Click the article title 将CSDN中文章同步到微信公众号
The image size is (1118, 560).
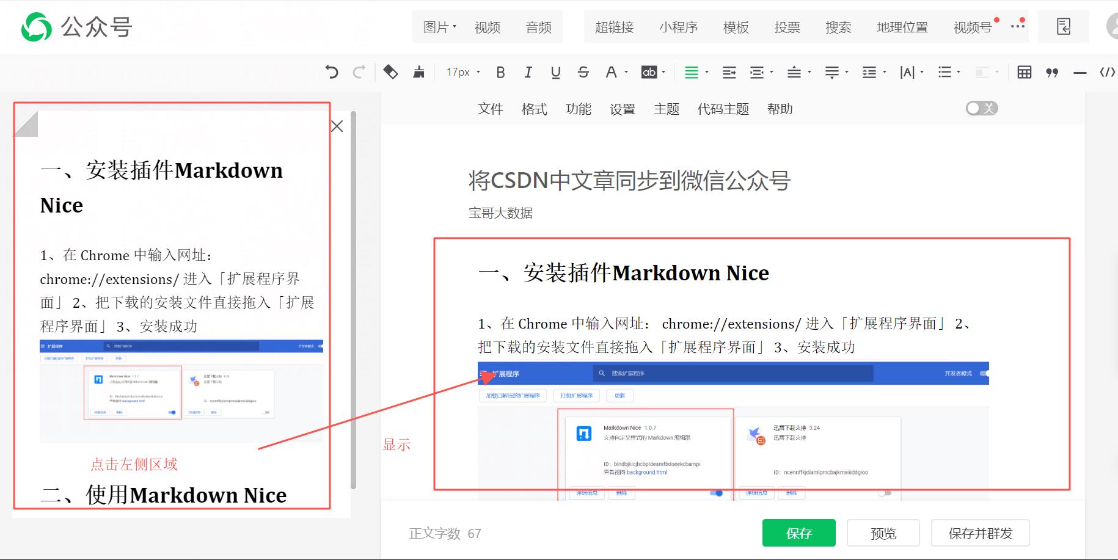(629, 181)
